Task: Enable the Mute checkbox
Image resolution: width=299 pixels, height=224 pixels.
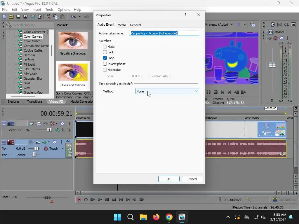Action: (105, 46)
